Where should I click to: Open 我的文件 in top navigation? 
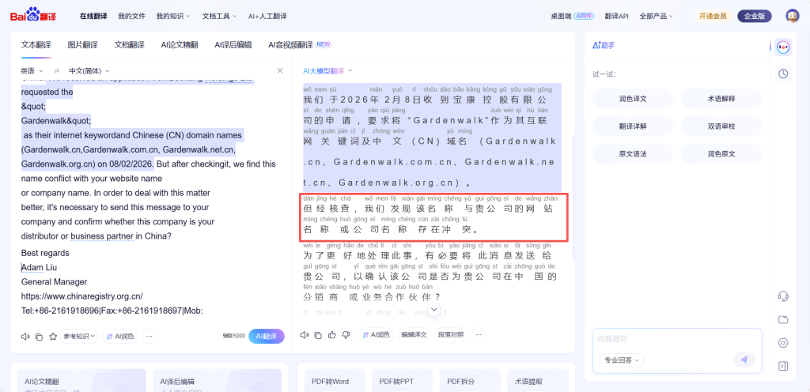[132, 16]
